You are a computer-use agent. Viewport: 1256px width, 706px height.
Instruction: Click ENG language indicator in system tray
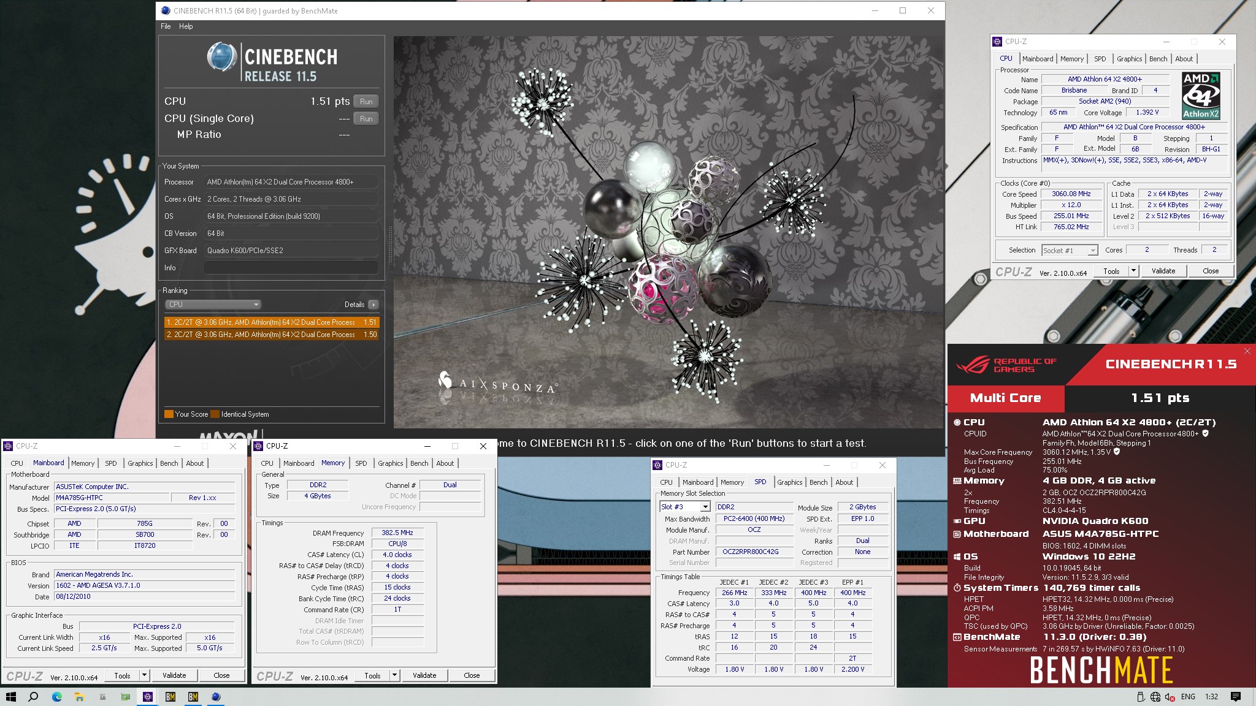click(x=1188, y=697)
